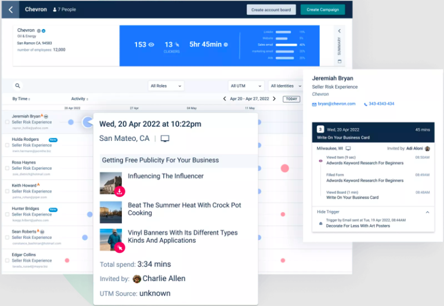Click the phone icon beside 343-4343-434
Viewport: 444px width, 306px height.
[365, 104]
